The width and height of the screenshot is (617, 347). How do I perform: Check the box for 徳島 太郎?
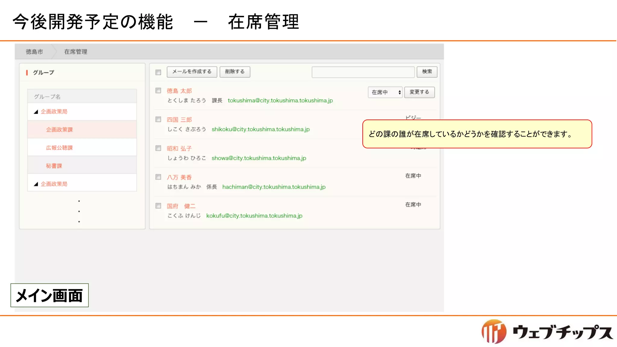pos(158,91)
